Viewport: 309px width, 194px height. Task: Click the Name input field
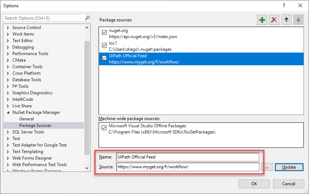(x=188, y=157)
